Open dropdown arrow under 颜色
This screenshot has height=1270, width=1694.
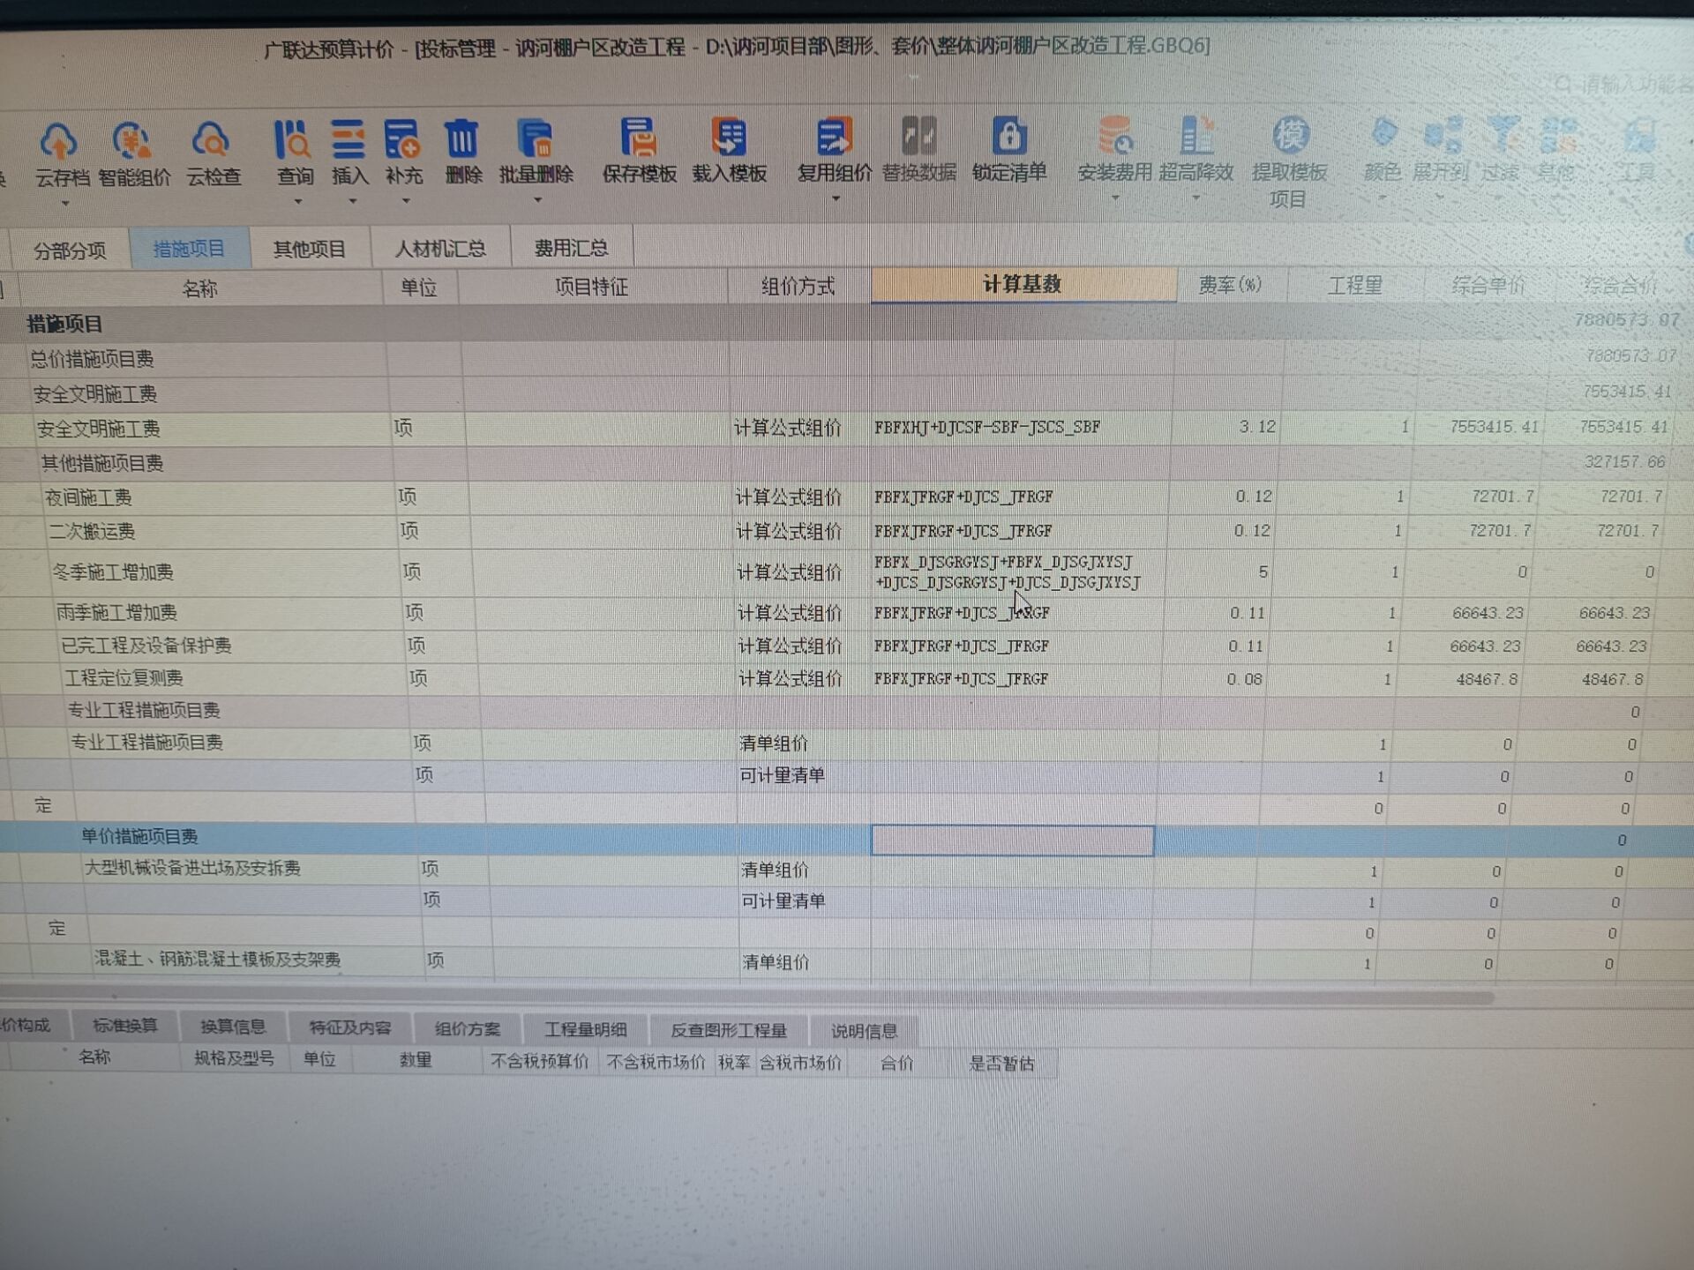1383,198
